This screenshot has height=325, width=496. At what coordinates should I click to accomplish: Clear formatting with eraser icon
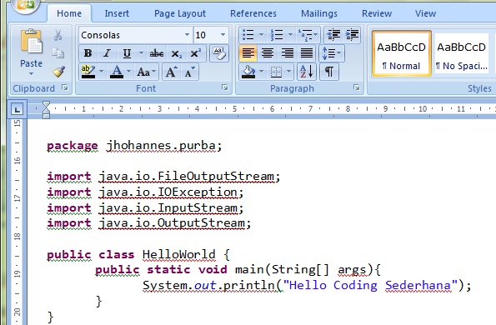point(219,53)
